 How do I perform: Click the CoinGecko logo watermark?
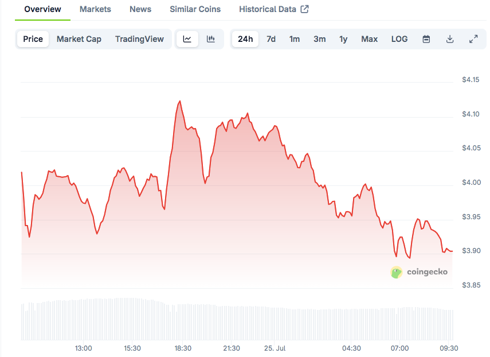(x=420, y=272)
